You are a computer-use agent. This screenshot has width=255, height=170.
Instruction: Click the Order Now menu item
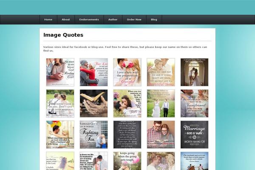[134, 20]
